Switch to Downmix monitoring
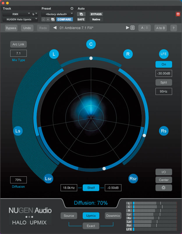 [113, 216]
